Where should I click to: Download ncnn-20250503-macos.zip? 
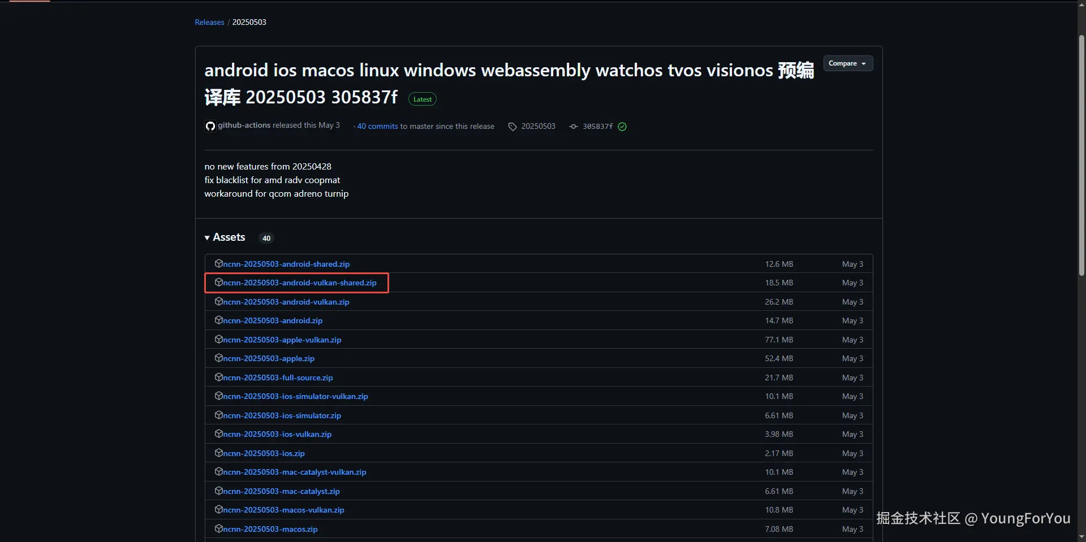tap(270, 529)
